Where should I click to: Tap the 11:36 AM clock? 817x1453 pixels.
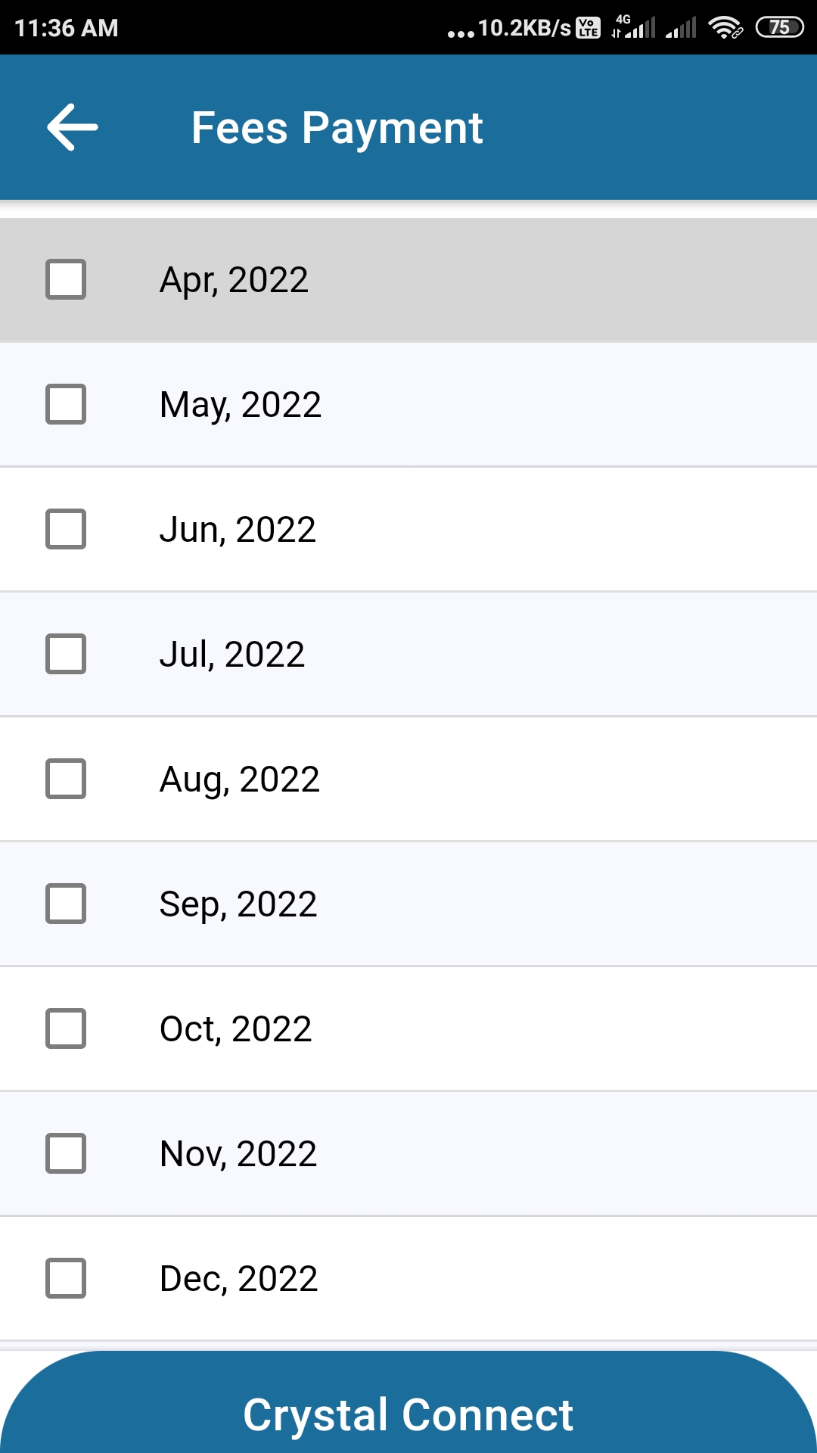[67, 28]
